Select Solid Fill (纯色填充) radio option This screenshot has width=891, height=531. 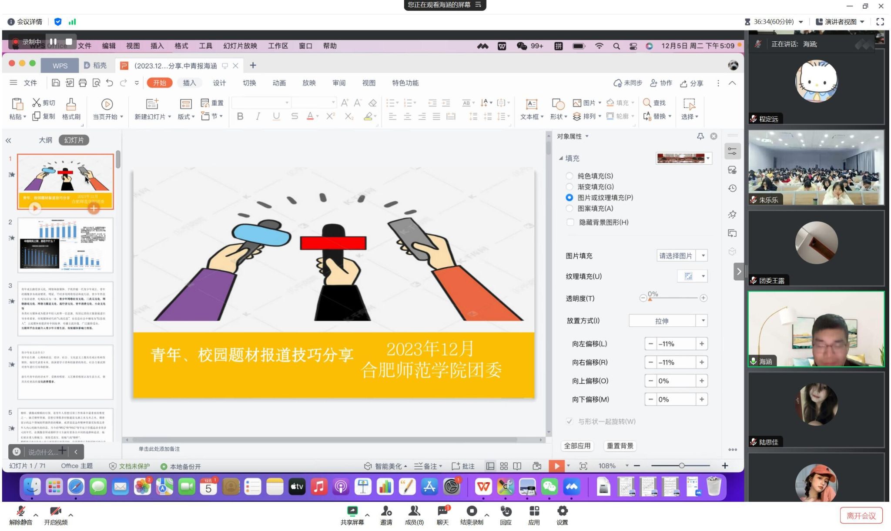(569, 176)
